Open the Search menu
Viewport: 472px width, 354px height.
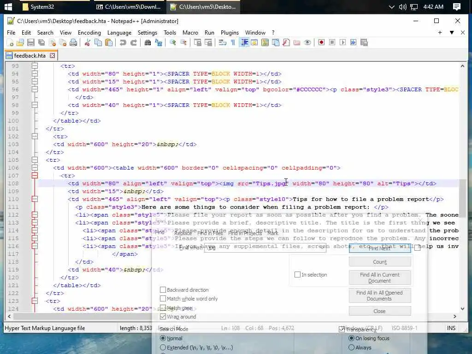tap(45, 33)
